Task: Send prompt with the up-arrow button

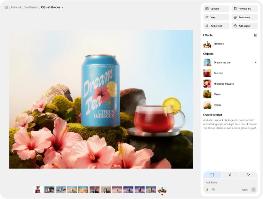Action: pos(254,190)
